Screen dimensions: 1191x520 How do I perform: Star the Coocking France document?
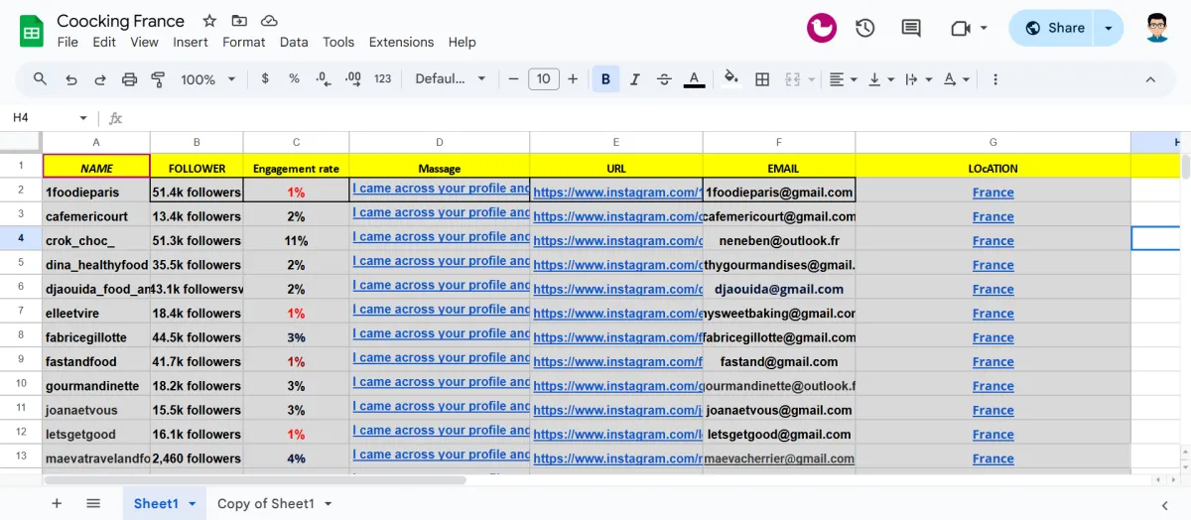(209, 21)
